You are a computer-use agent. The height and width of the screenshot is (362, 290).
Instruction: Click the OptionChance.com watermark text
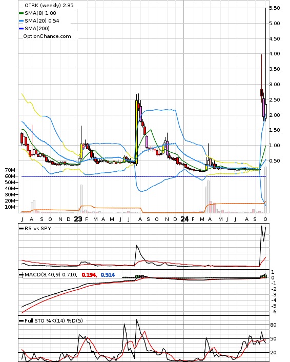[x=47, y=36]
